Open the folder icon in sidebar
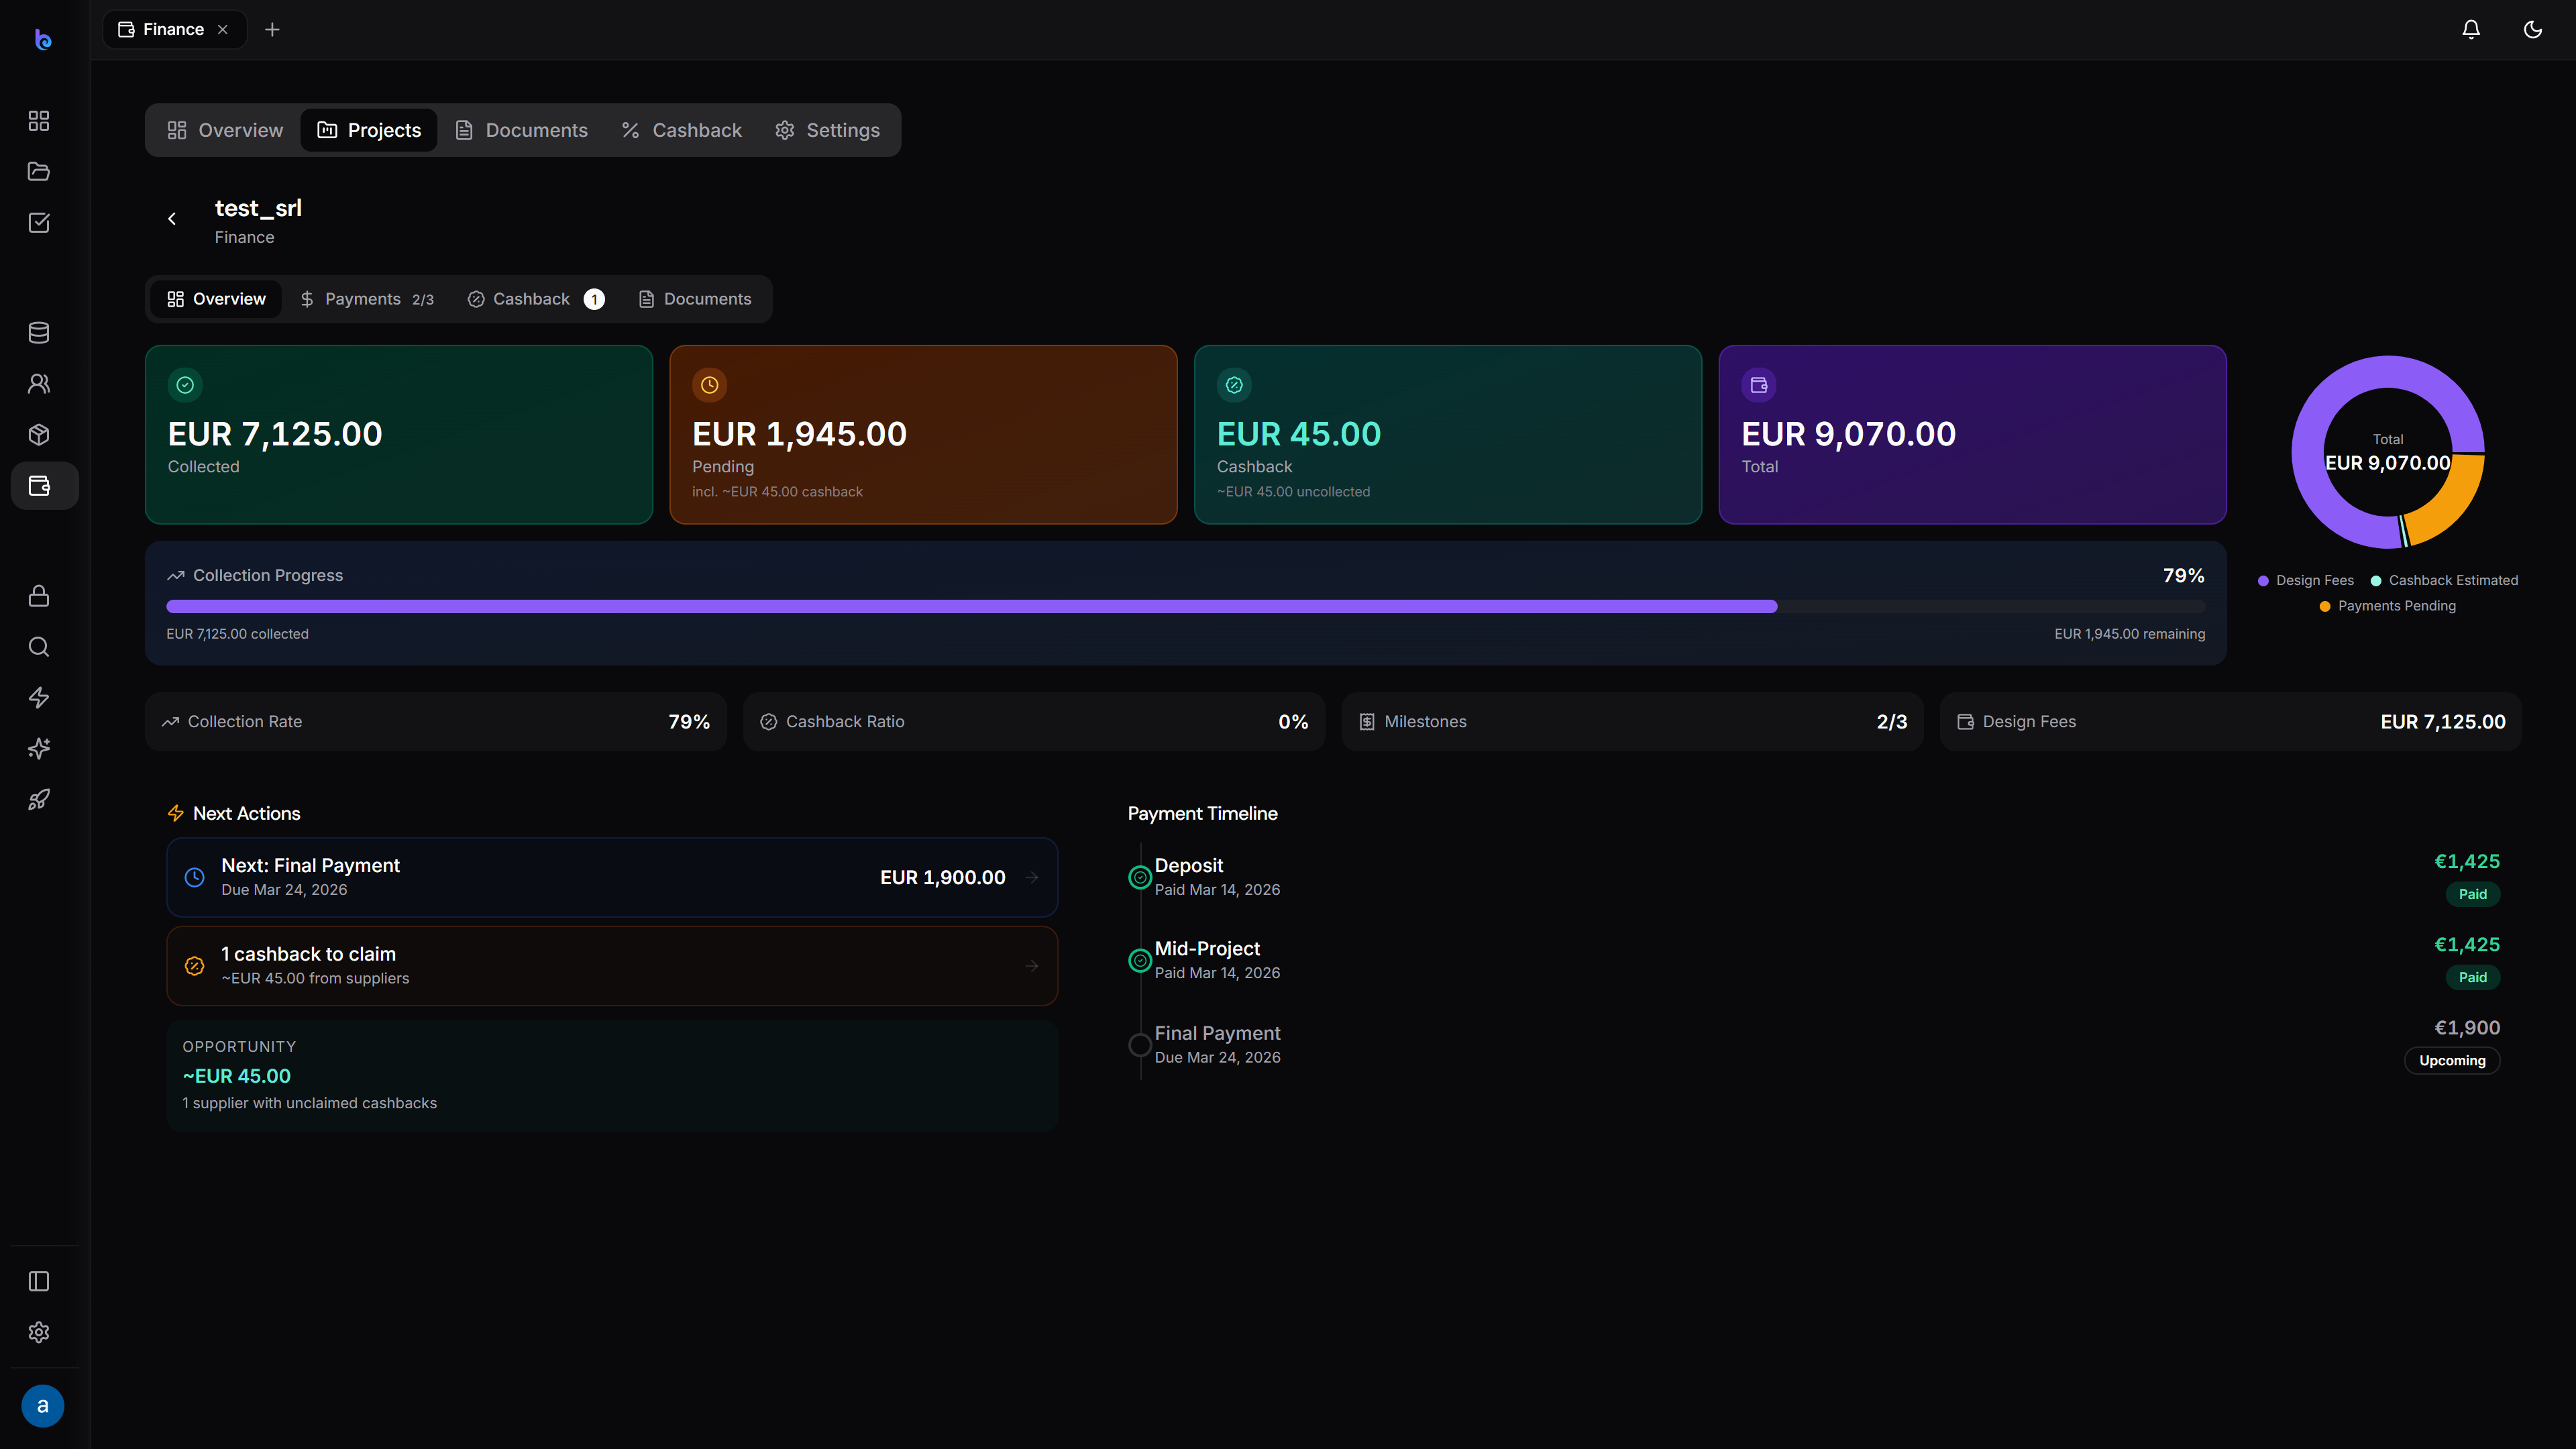This screenshot has height=1449, width=2576. coord(39,172)
